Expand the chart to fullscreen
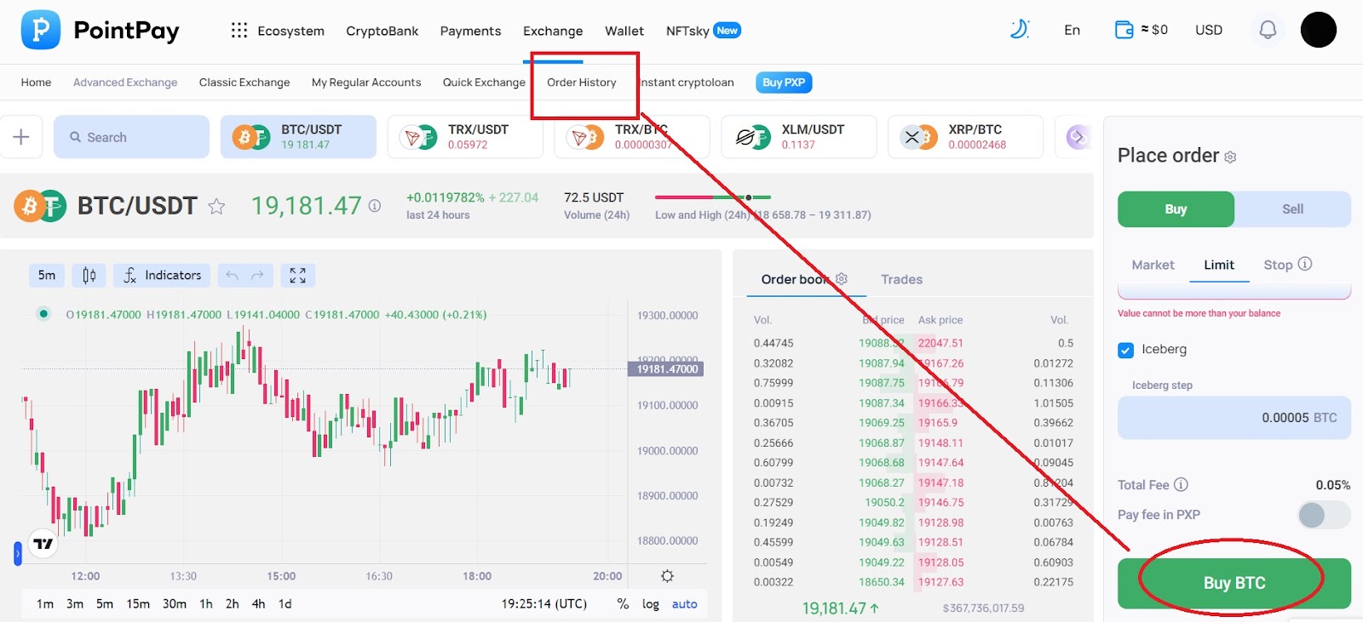 (x=297, y=275)
